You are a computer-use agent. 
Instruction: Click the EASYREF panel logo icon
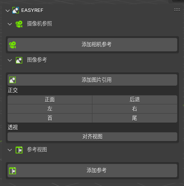(15, 10)
